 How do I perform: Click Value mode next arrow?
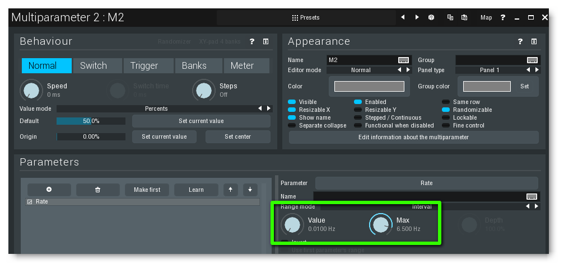[268, 108]
